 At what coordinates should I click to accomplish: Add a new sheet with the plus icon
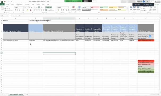click(27, 94)
